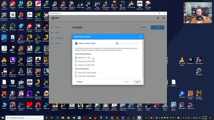Viewport: 214px width, 120px height.
Task: Open Twitch desktop shortcut
Action: tap(13, 61)
